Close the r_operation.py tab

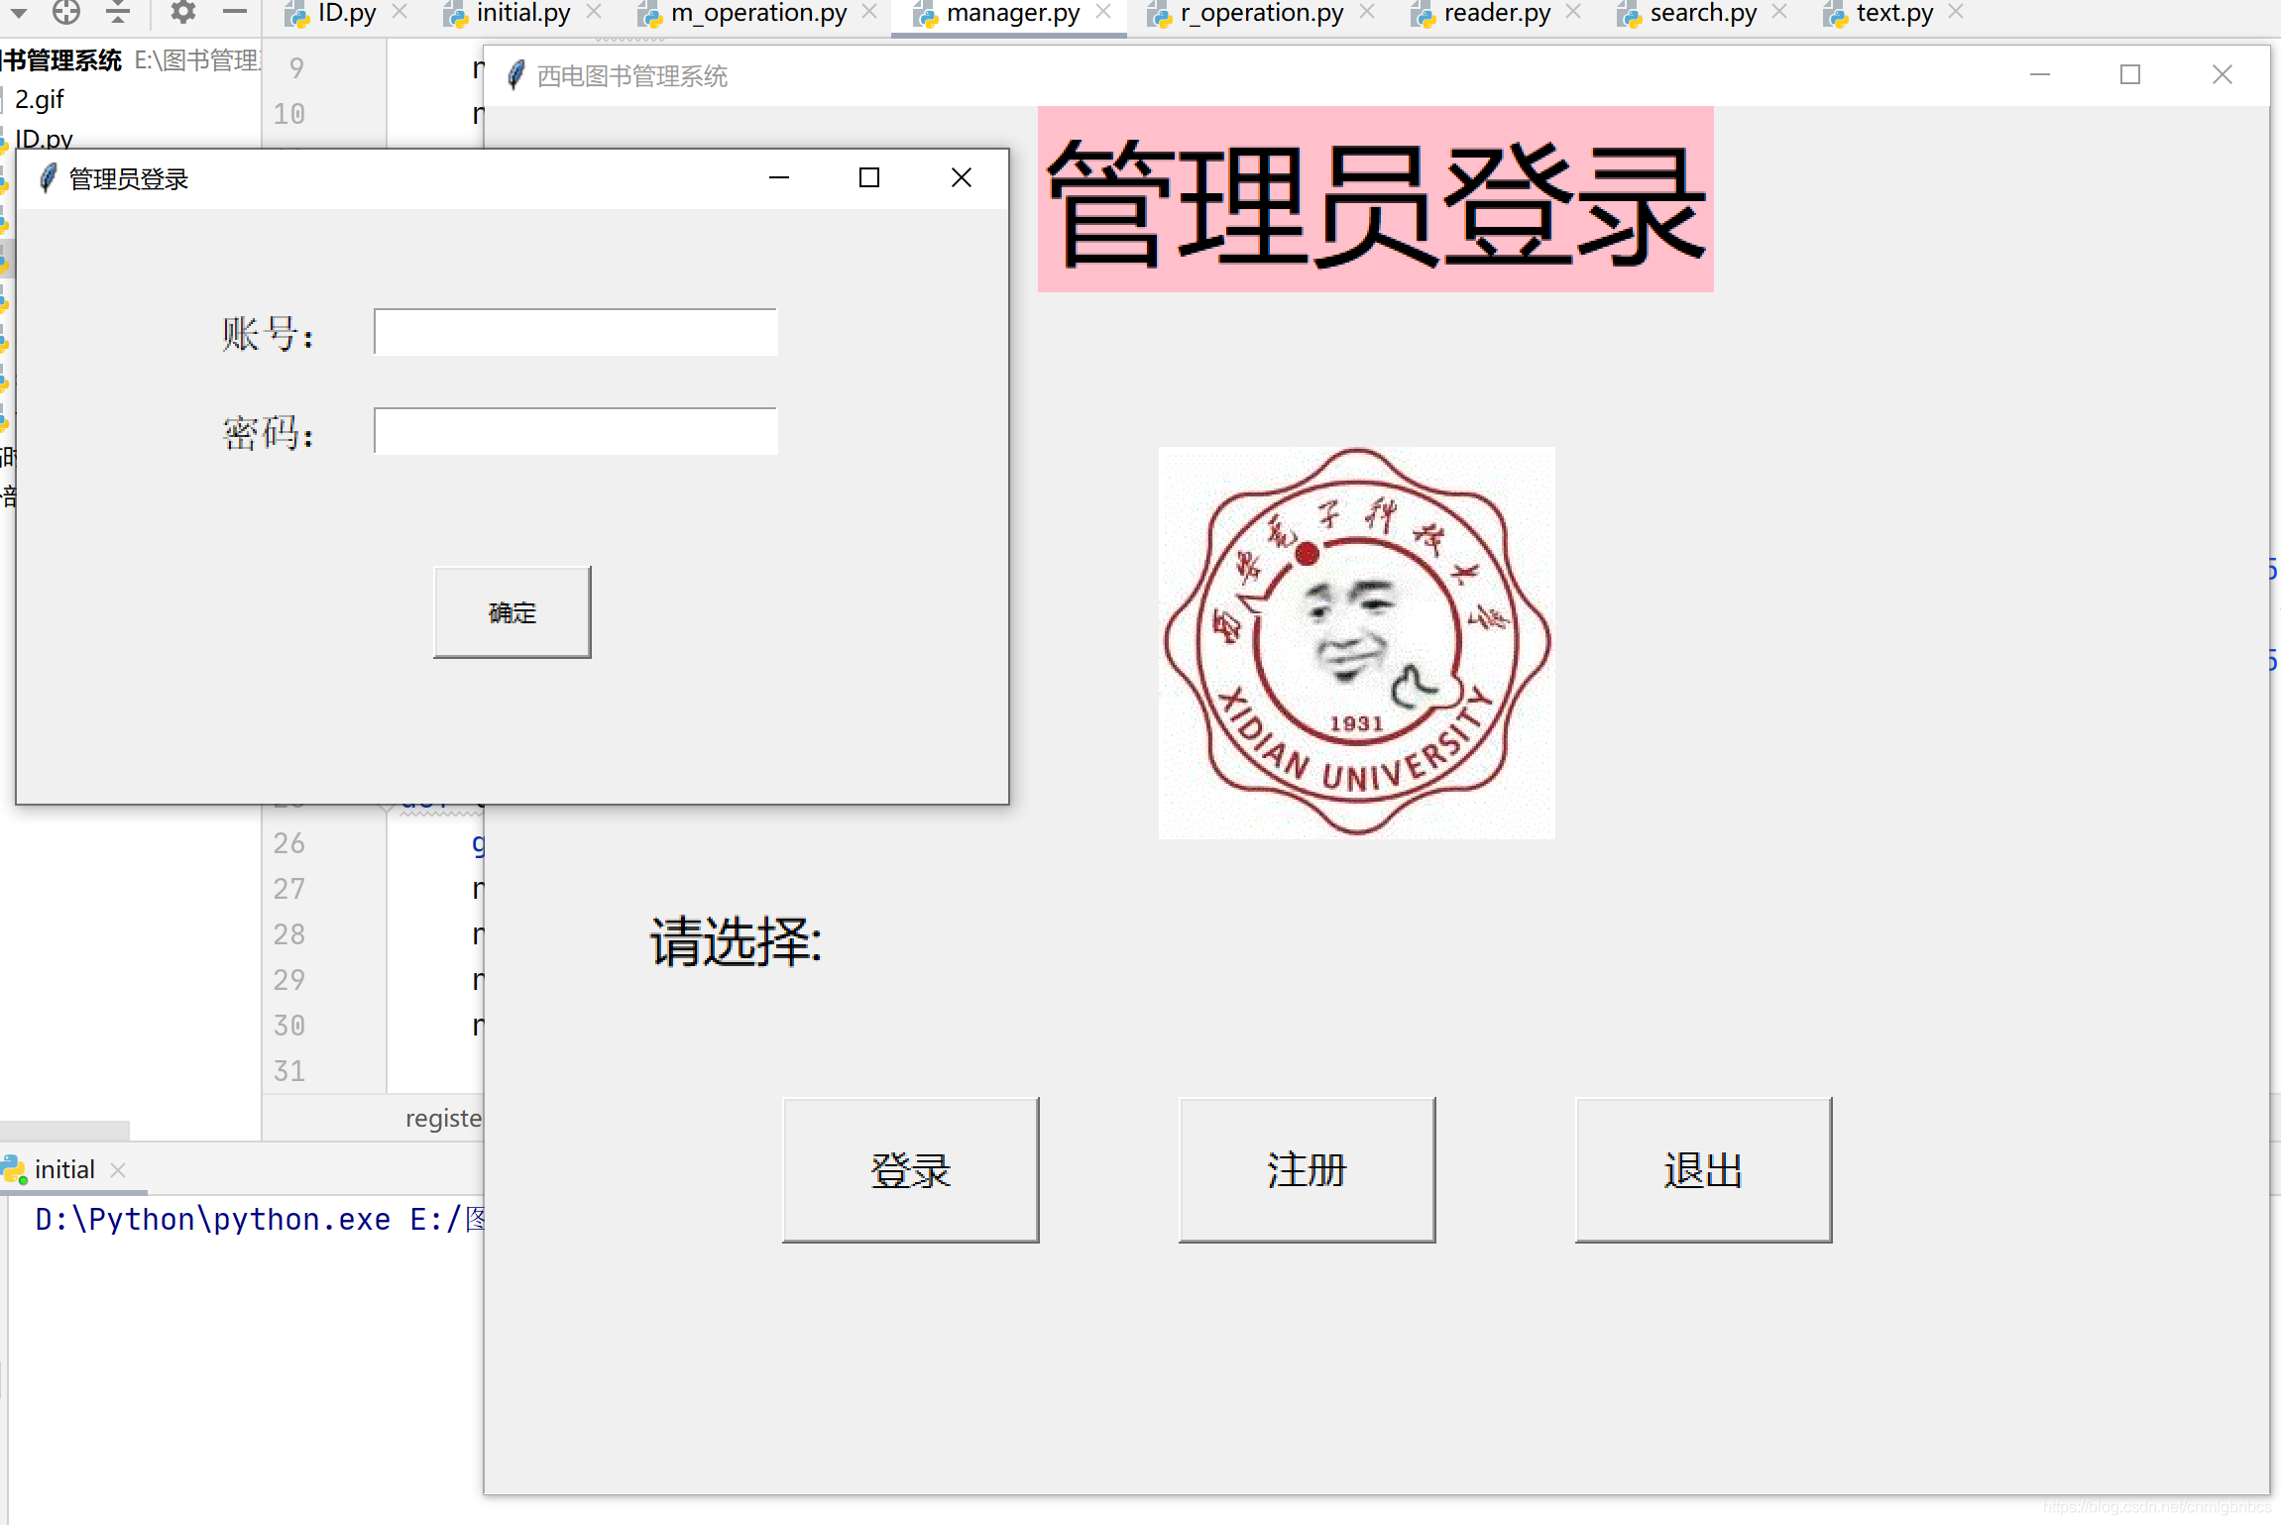1367,12
